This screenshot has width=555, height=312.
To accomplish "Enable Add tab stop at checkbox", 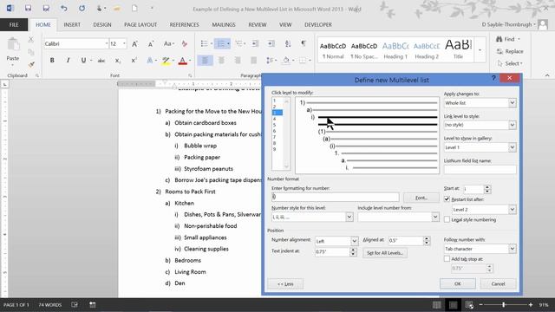I will (447, 259).
